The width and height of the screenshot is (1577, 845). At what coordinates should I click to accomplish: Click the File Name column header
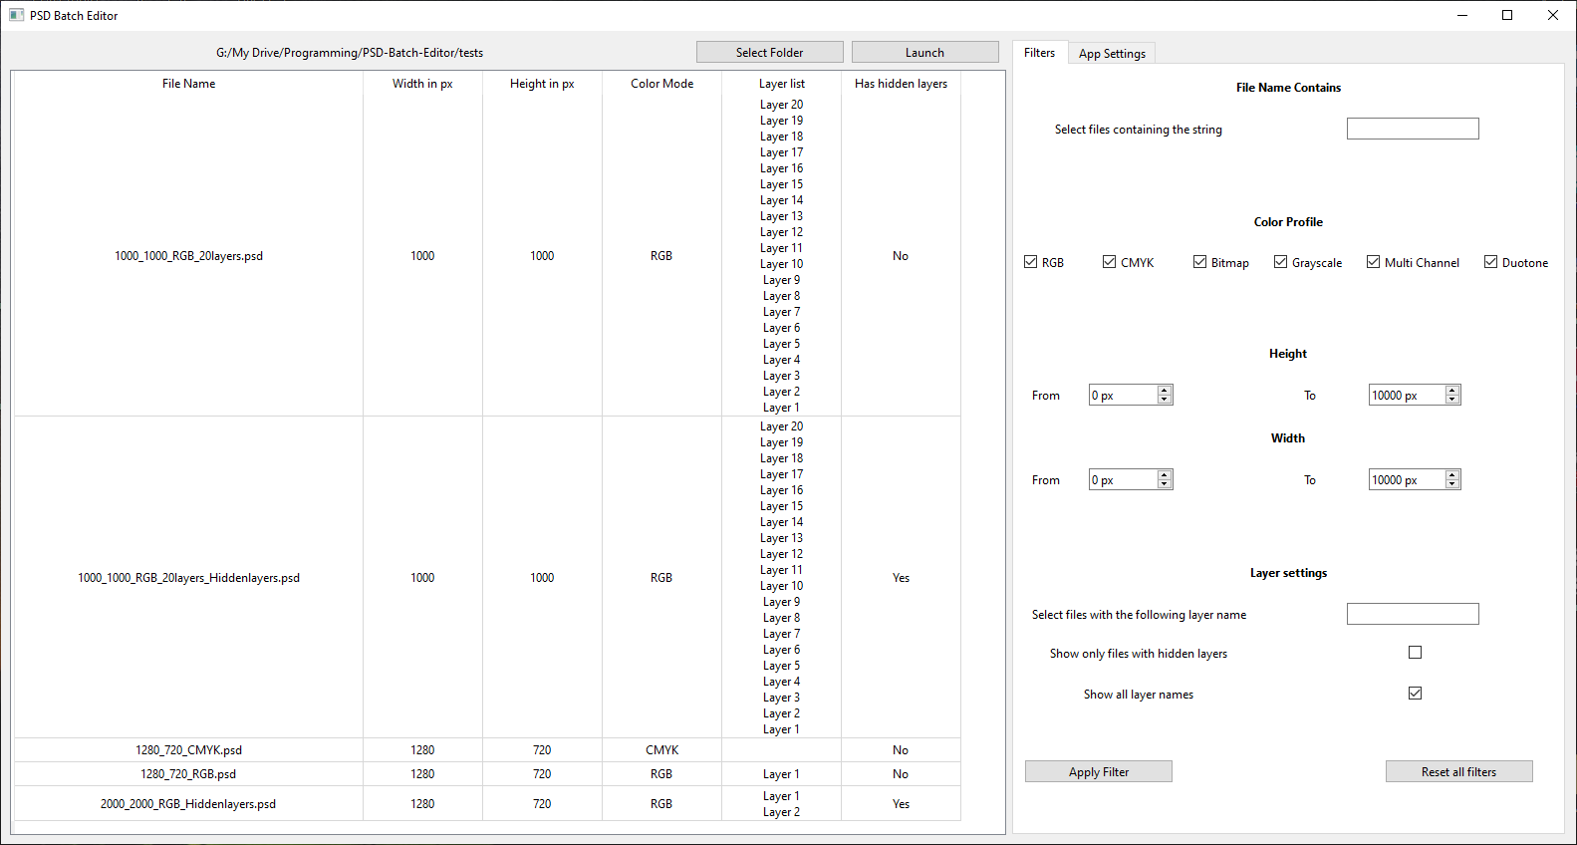coord(188,84)
